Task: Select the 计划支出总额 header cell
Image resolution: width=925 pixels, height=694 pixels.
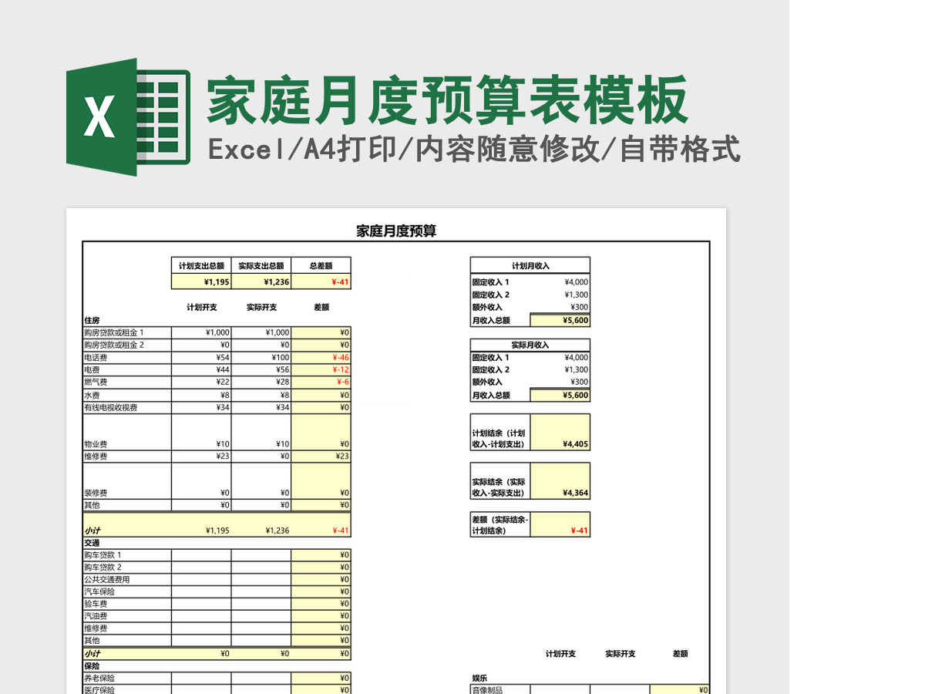Action: [x=201, y=266]
